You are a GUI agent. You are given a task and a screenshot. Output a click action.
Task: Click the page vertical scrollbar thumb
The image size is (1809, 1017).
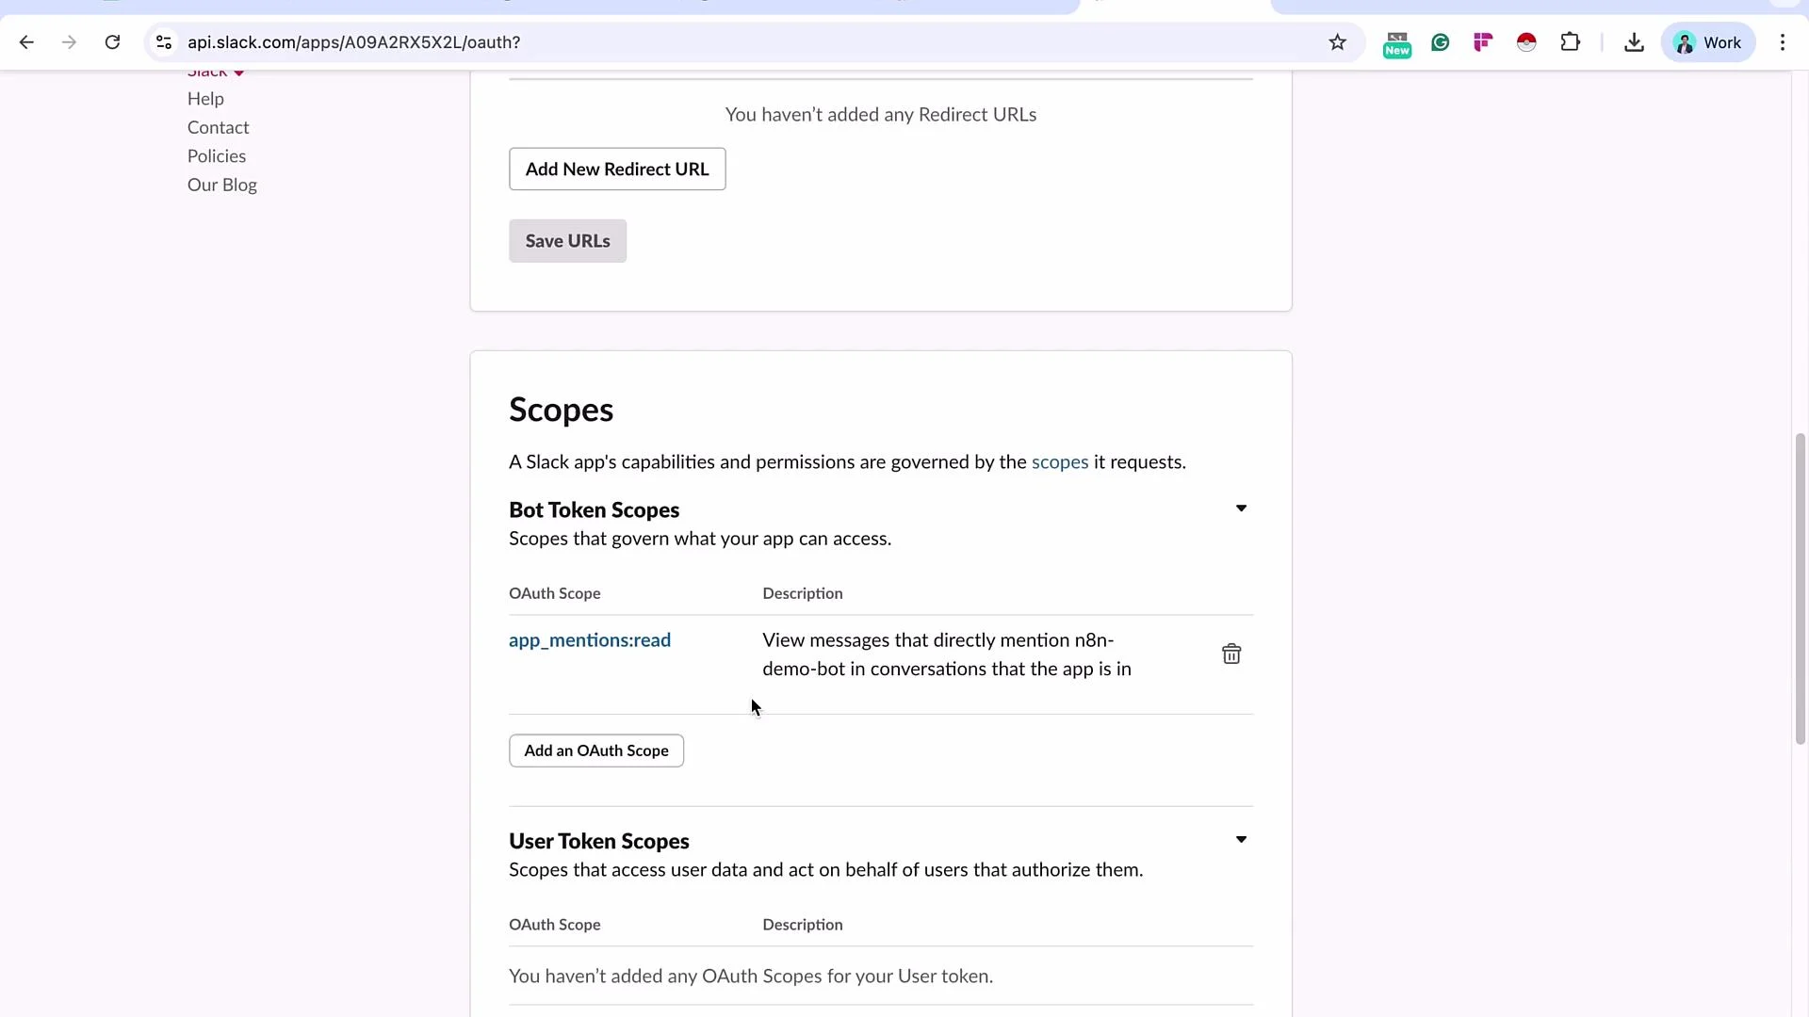tap(1800, 589)
